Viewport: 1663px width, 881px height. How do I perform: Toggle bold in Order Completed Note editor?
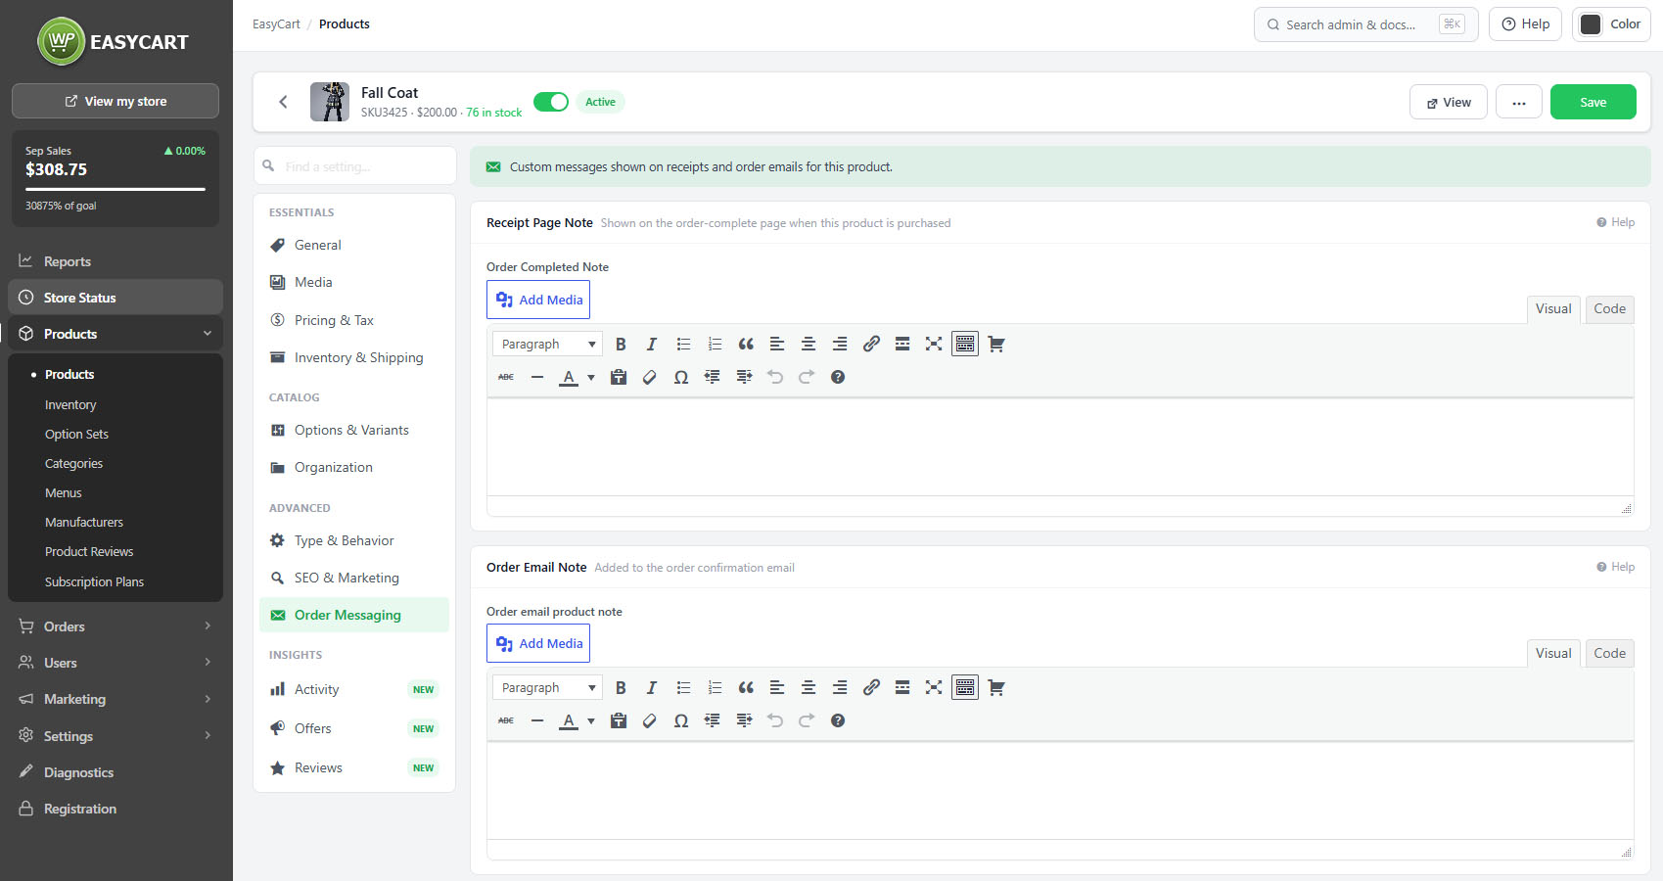[621, 345]
